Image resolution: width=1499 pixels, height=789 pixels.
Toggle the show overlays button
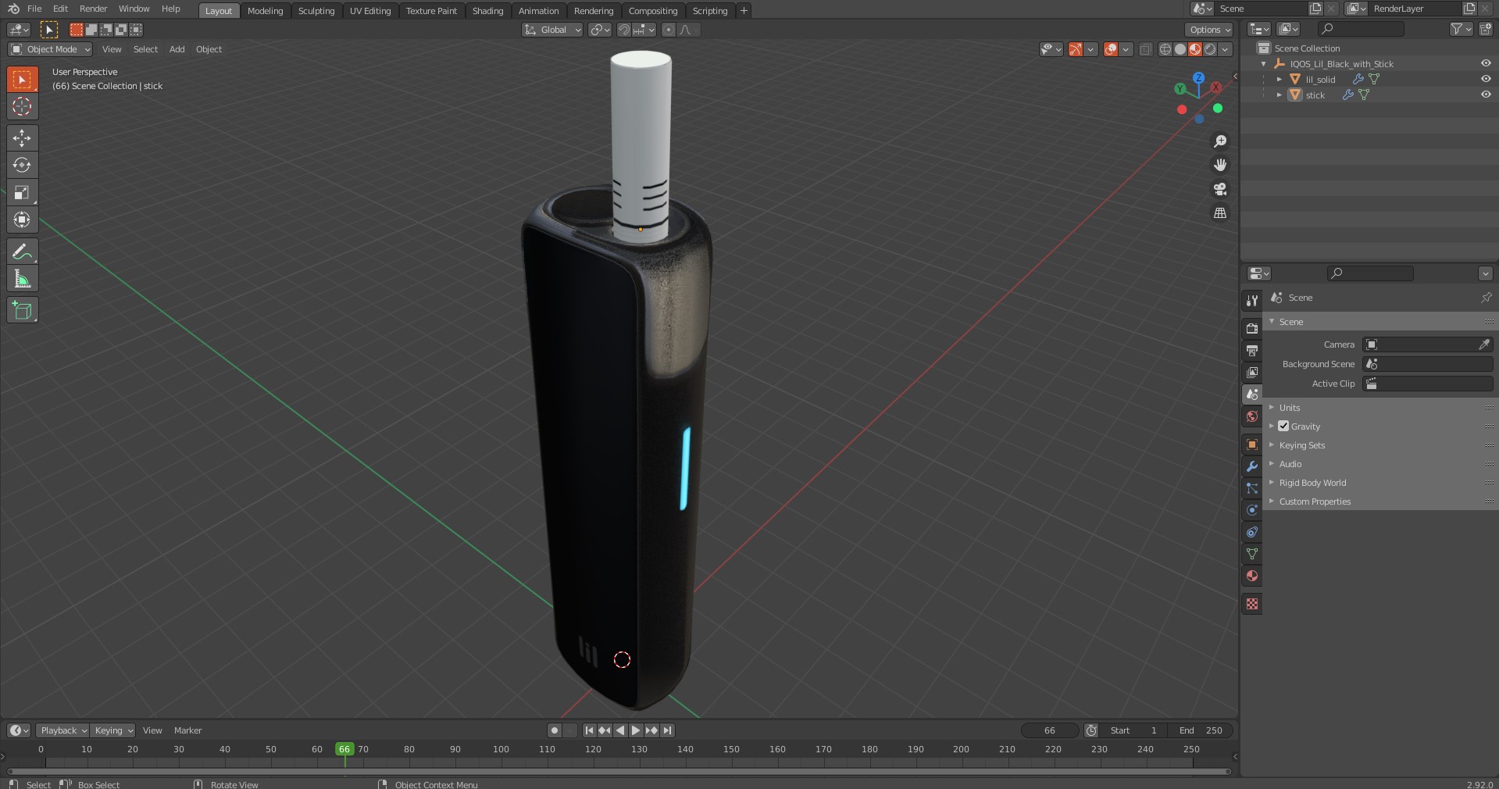[x=1111, y=49]
